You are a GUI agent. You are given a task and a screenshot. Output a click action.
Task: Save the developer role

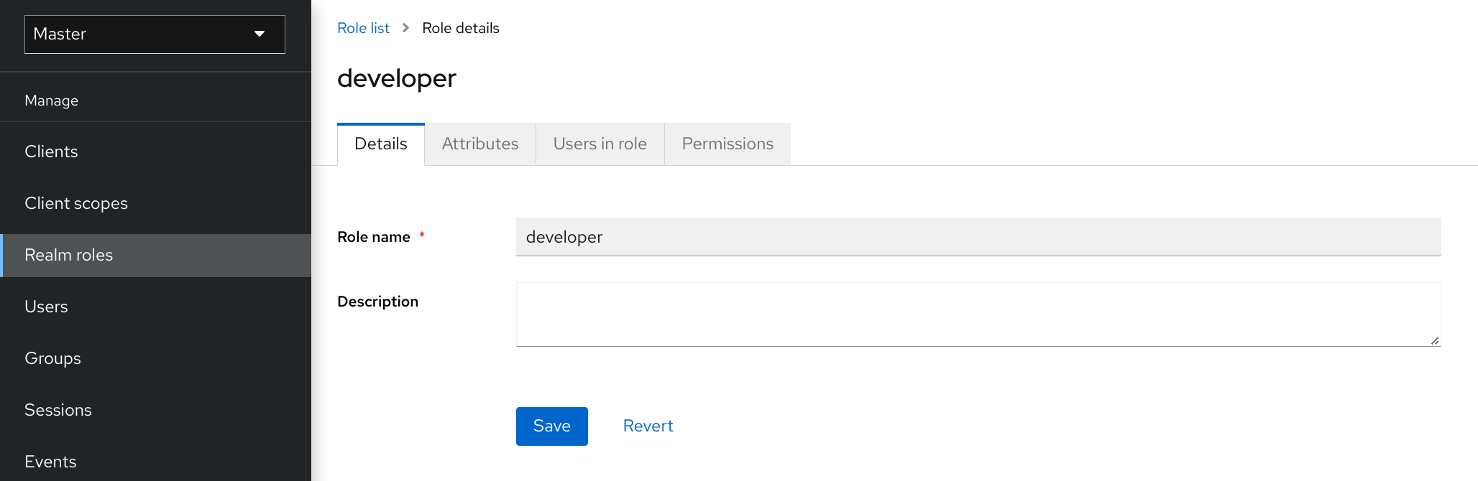tap(551, 426)
